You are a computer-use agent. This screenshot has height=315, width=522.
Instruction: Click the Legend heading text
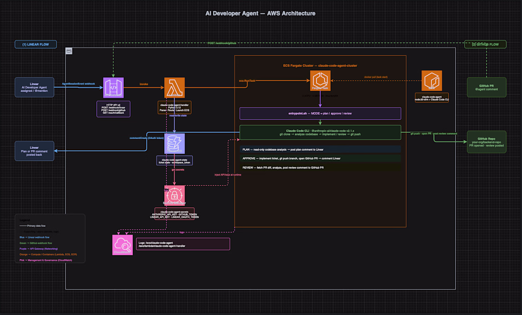(x=25, y=220)
